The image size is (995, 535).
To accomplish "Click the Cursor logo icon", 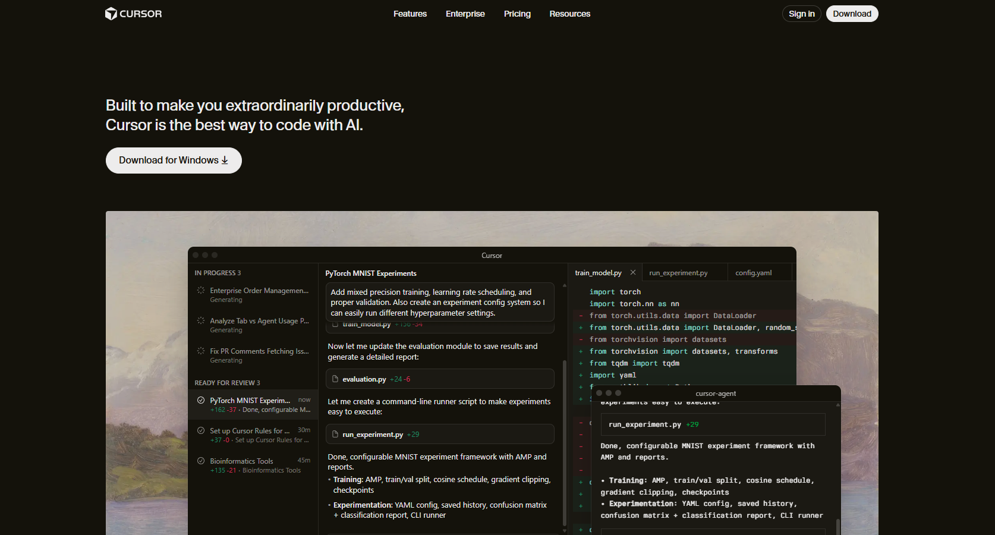I will [111, 13].
